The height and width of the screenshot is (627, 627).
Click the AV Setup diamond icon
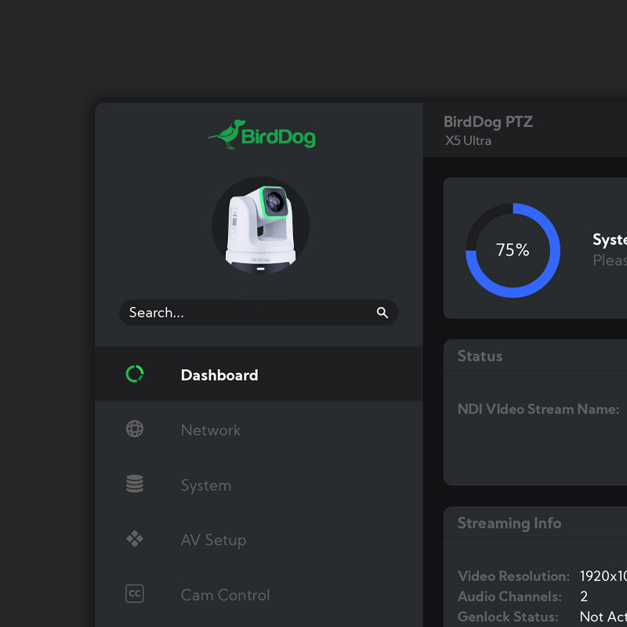[x=135, y=539]
